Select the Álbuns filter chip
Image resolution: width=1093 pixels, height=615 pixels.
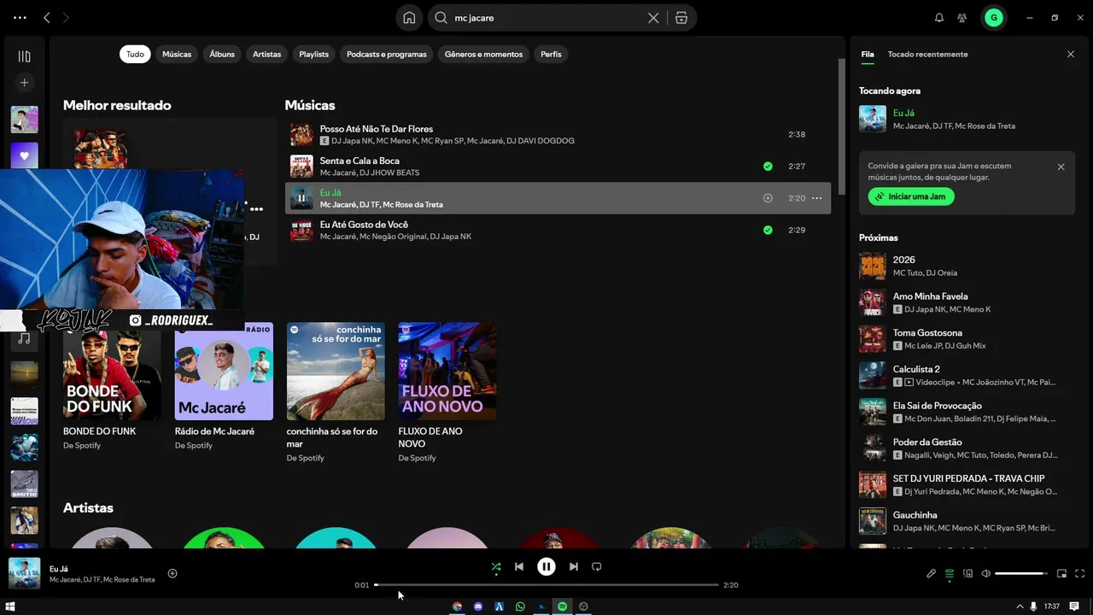(x=222, y=55)
